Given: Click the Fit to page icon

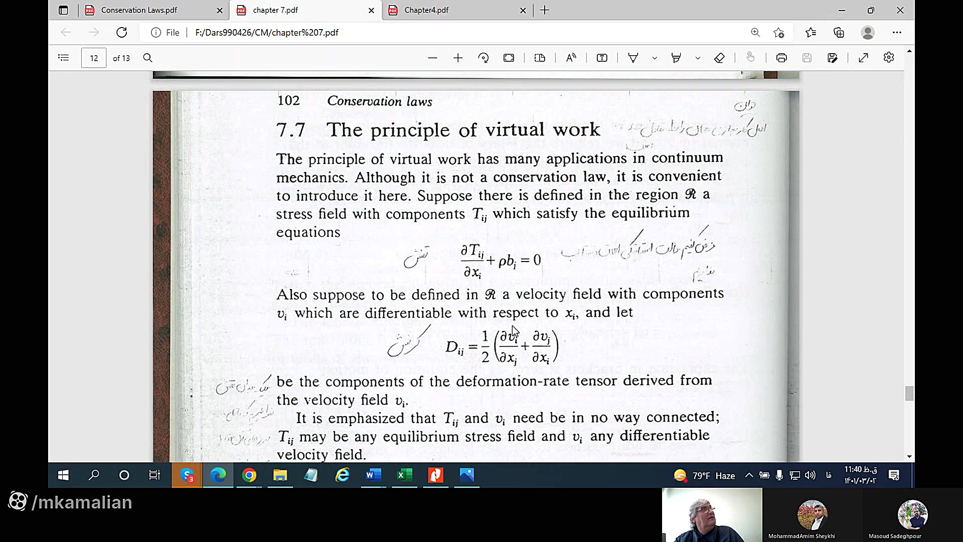Looking at the screenshot, I should [x=509, y=58].
